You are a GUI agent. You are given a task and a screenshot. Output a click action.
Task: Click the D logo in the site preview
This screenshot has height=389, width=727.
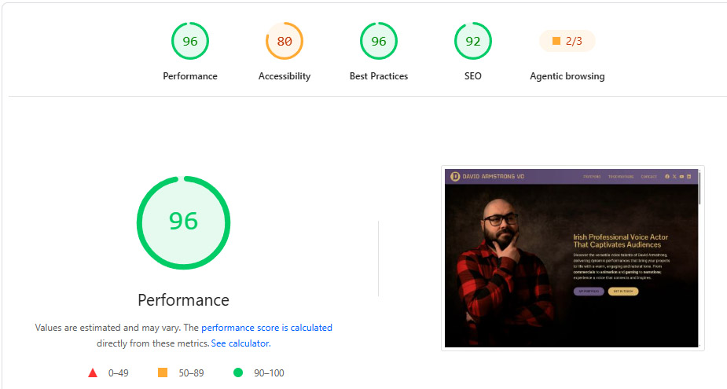tap(455, 176)
